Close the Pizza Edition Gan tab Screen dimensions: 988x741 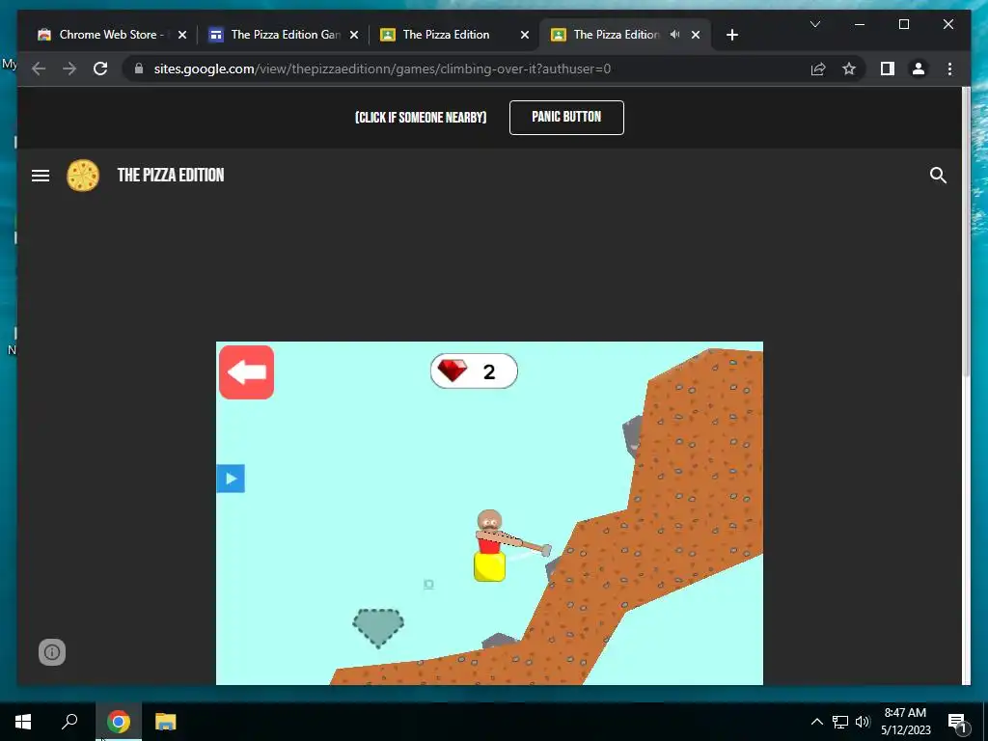[x=354, y=35]
